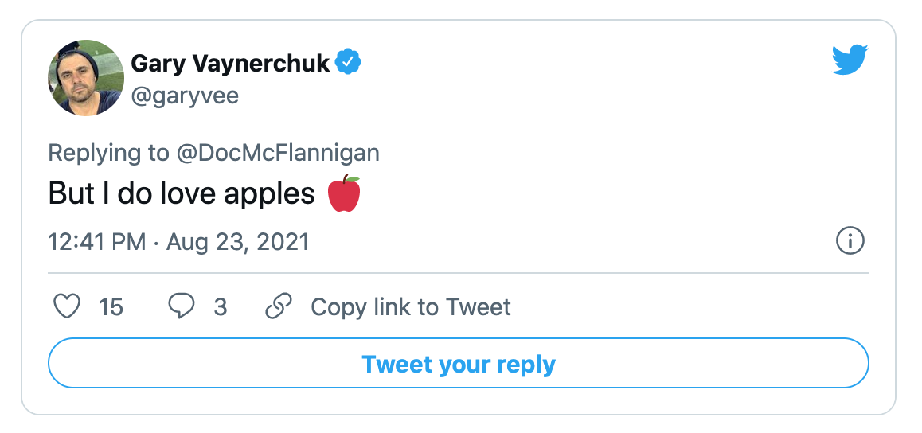Image resolution: width=922 pixels, height=433 pixels.
Task: Open Gary Vaynerchuk's profile avatar
Action: click(x=88, y=77)
